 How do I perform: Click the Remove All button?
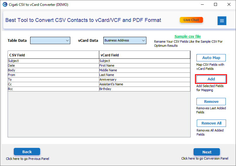(211, 123)
